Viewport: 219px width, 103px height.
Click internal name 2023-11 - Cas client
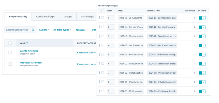(x=162, y=27)
